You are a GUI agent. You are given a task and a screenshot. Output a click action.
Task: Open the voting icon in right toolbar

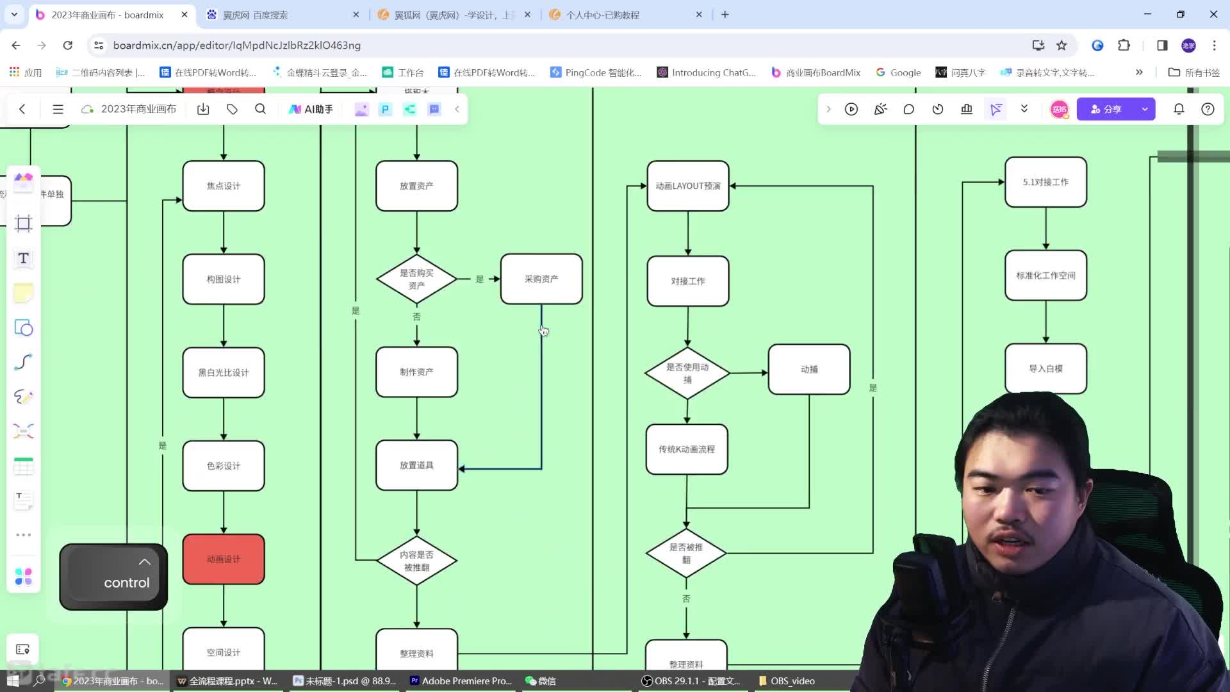pos(967,109)
